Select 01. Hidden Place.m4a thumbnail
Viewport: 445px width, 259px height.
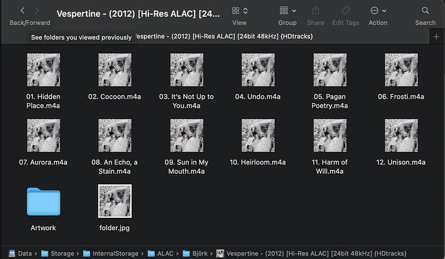(x=43, y=70)
